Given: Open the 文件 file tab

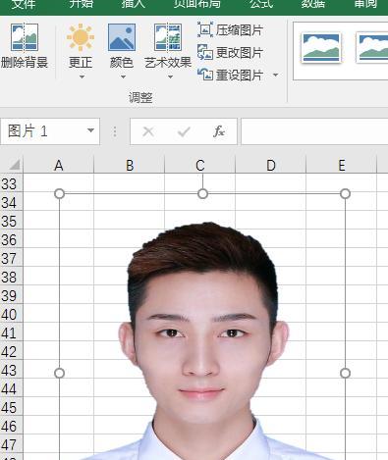Looking at the screenshot, I should (x=24, y=4).
